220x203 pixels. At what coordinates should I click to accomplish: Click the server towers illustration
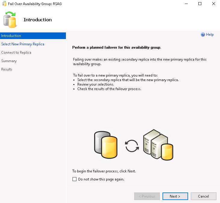click(158, 145)
